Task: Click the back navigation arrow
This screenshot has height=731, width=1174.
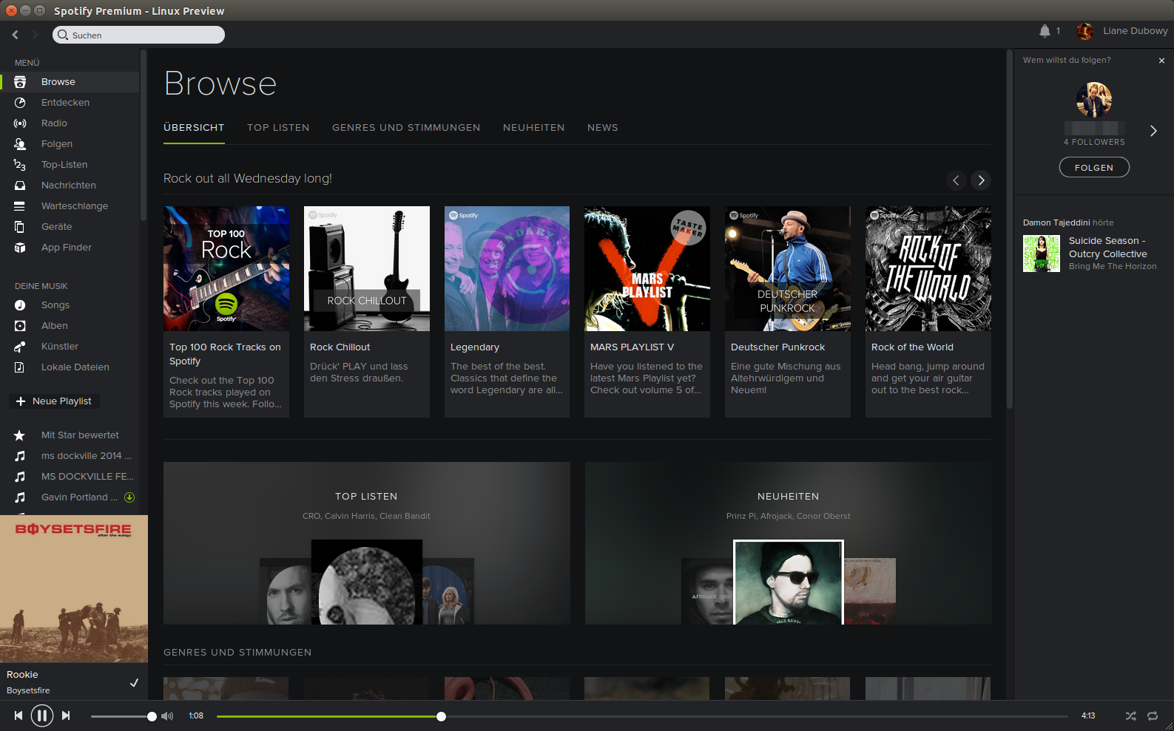Action: (x=16, y=35)
